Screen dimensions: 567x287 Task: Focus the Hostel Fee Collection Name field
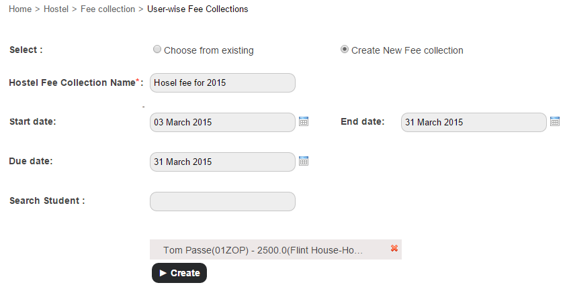(222, 82)
